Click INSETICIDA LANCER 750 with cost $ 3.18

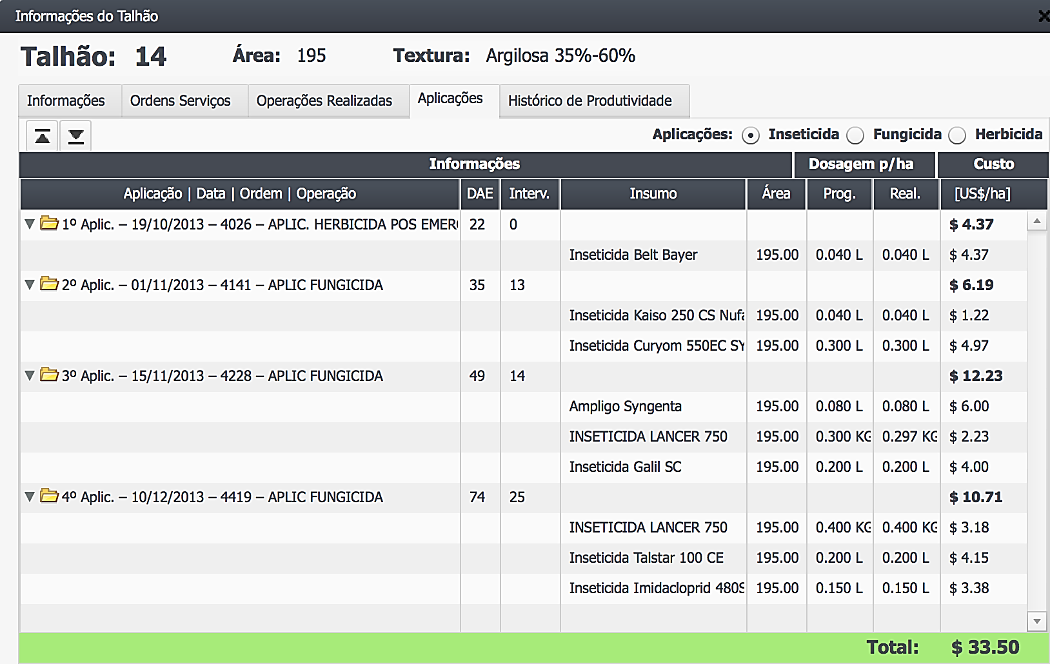(x=648, y=527)
